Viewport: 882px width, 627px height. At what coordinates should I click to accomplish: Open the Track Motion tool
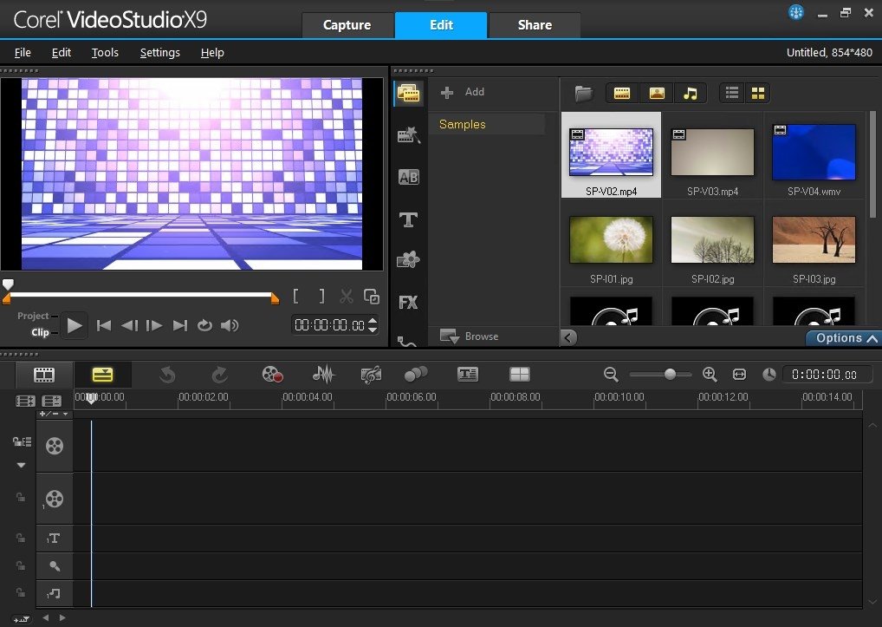(x=416, y=375)
